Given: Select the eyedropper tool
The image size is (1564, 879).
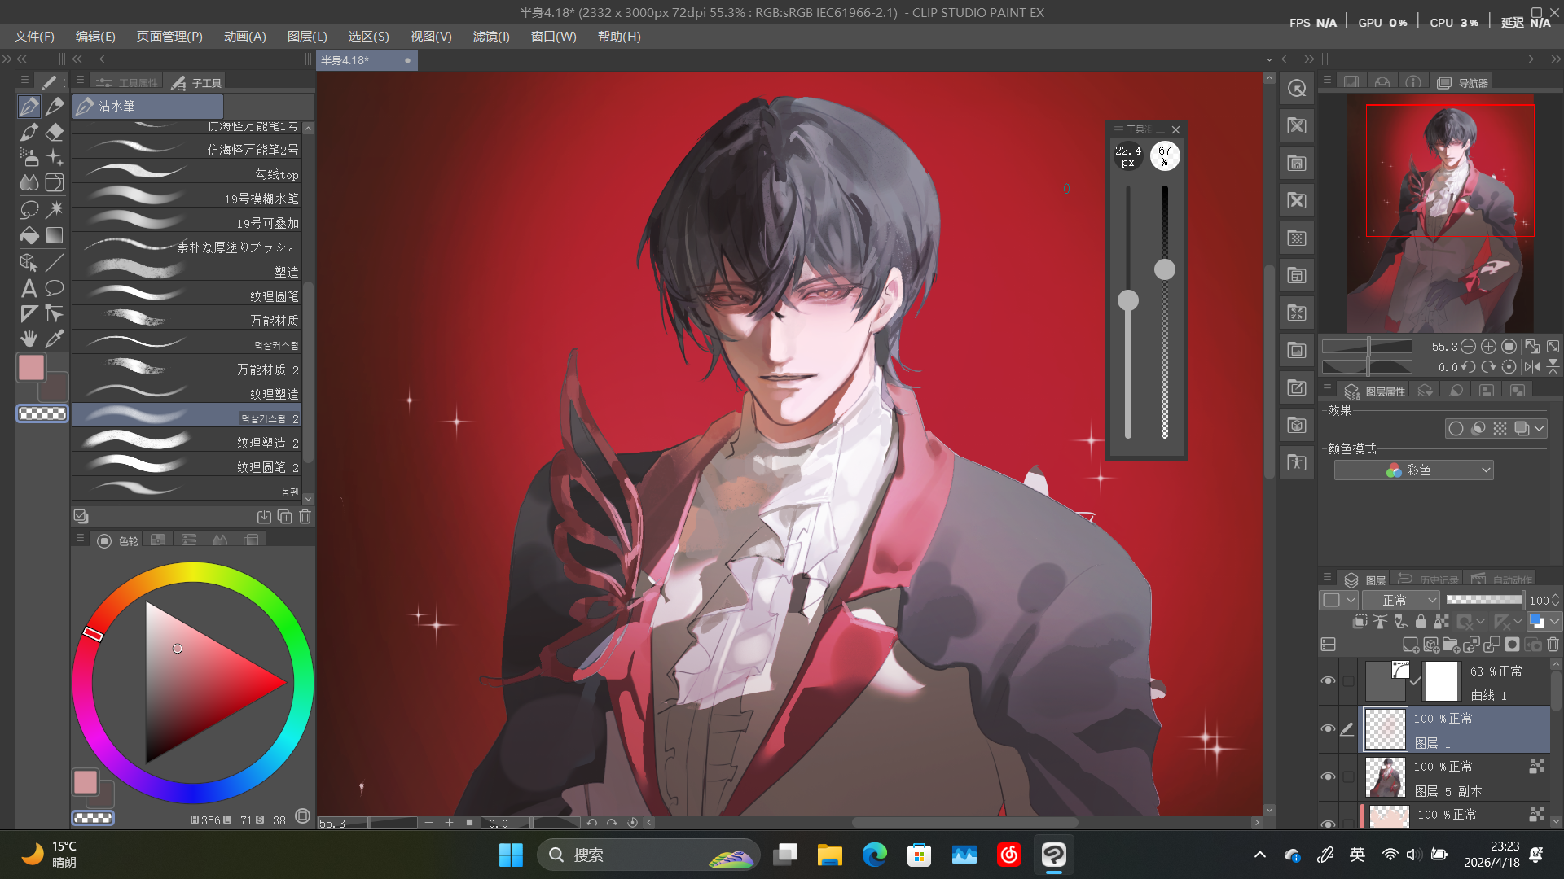Looking at the screenshot, I should [x=55, y=339].
